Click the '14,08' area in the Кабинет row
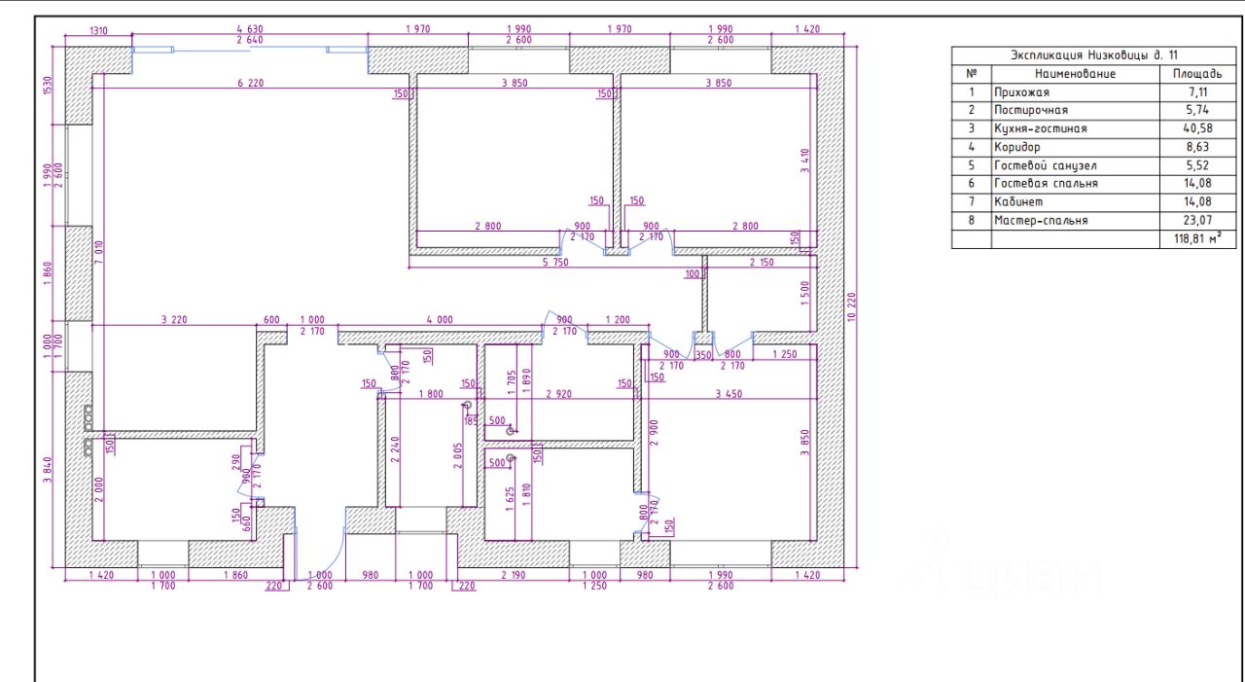Image resolution: width=1245 pixels, height=682 pixels. pyautogui.click(x=1196, y=202)
